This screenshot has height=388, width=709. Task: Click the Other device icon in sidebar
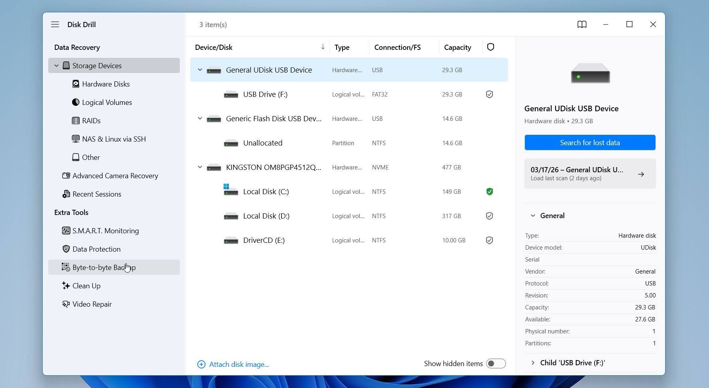click(x=75, y=157)
